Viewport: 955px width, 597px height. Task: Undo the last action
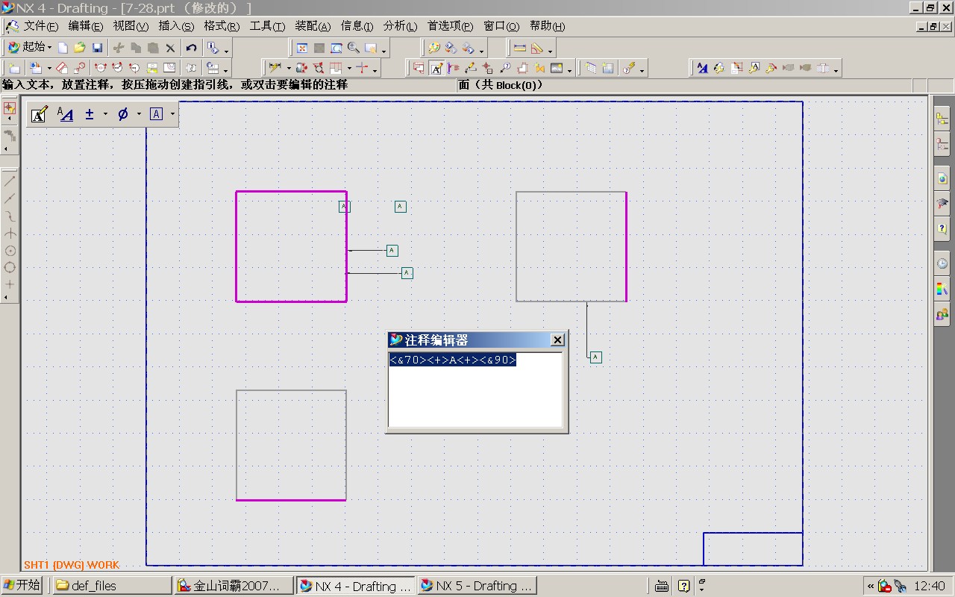pos(191,48)
